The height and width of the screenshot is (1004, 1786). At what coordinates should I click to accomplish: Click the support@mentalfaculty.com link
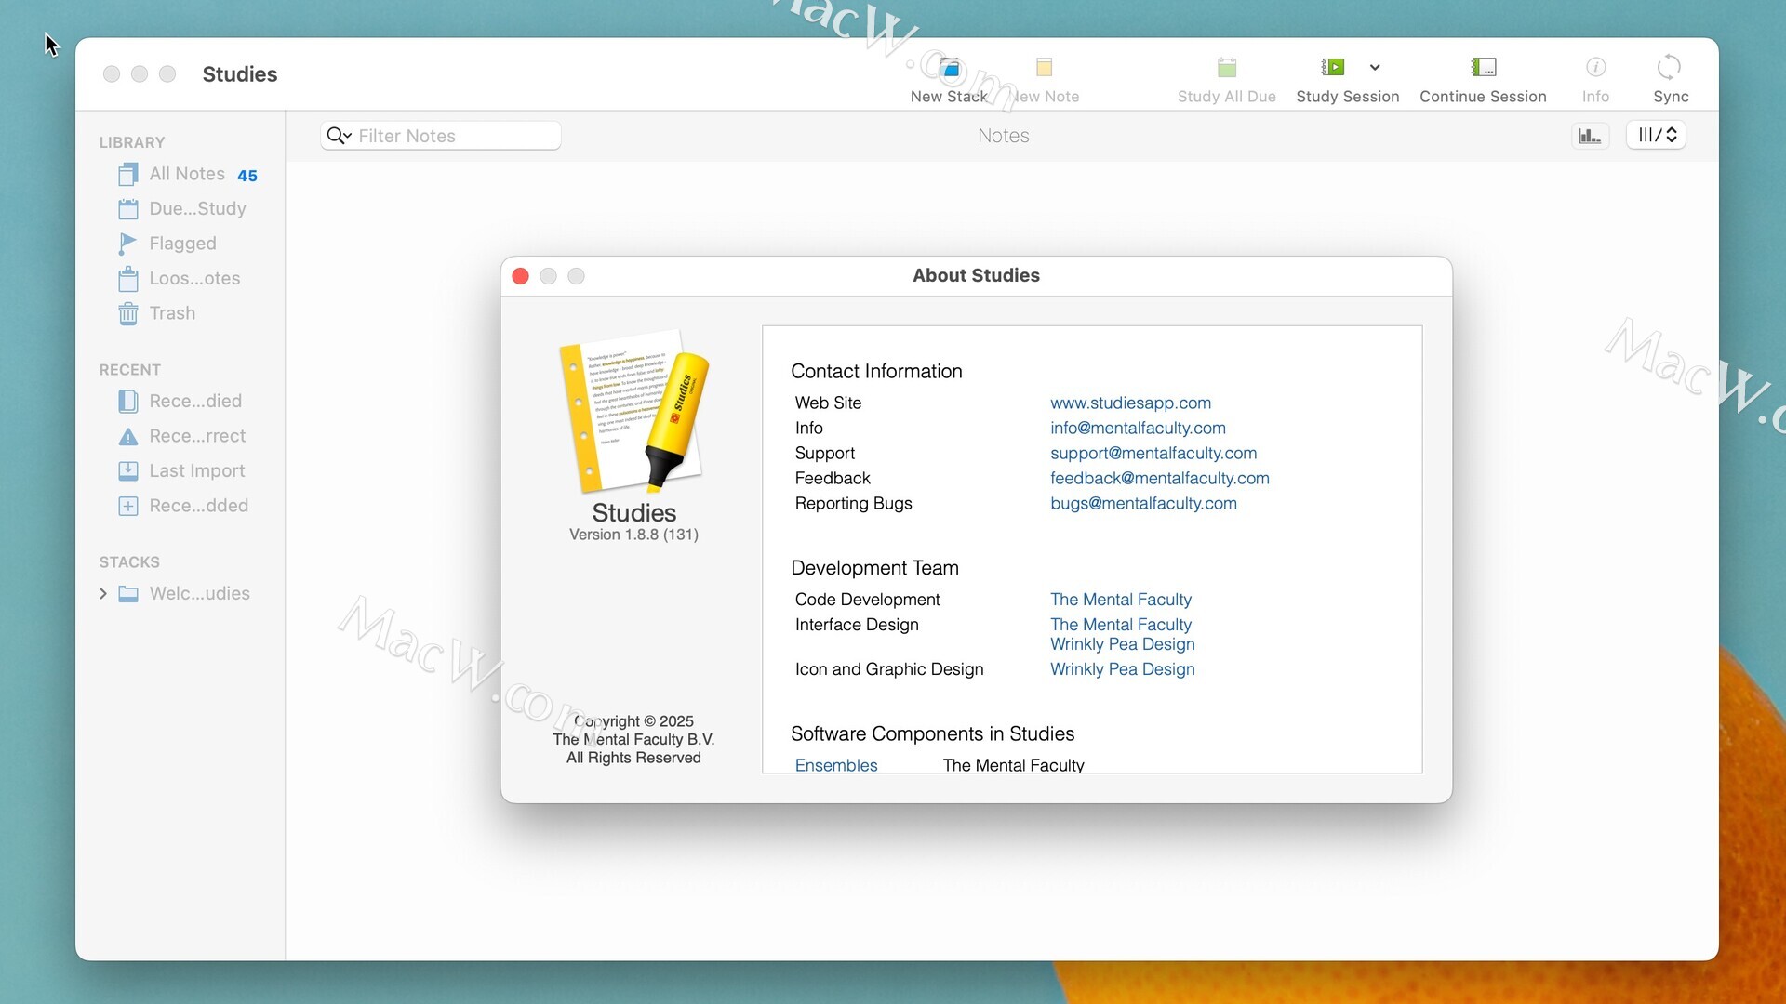(x=1153, y=454)
